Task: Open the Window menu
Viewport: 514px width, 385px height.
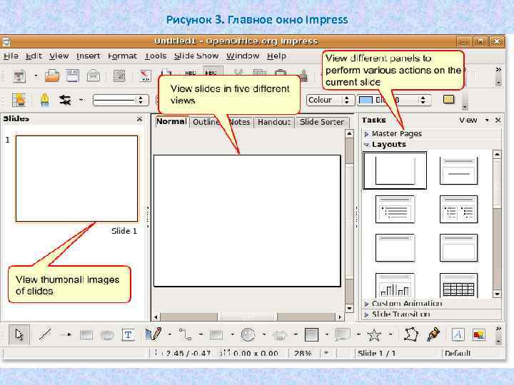Action: 243,56
